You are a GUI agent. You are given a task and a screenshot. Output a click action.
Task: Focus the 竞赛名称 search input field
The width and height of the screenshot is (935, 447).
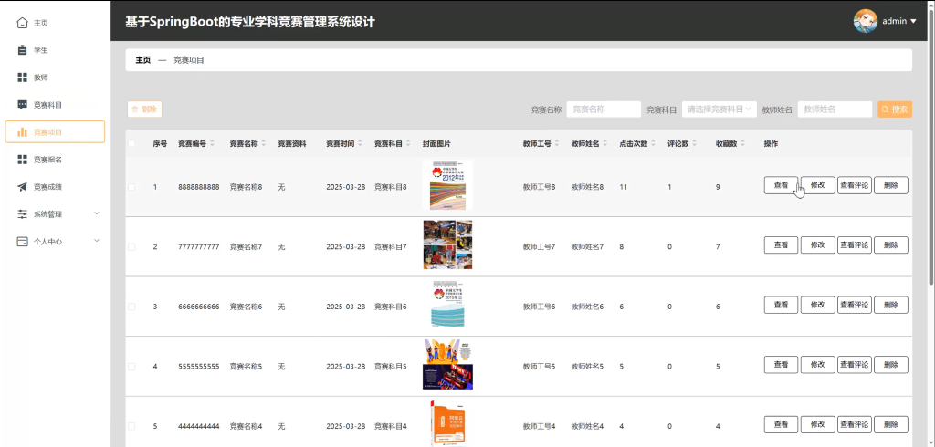[604, 109]
